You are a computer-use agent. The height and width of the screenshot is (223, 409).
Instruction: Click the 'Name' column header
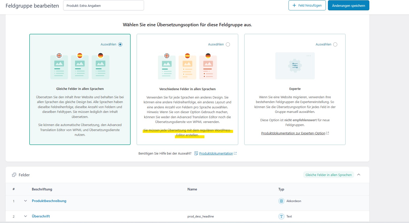(192, 189)
